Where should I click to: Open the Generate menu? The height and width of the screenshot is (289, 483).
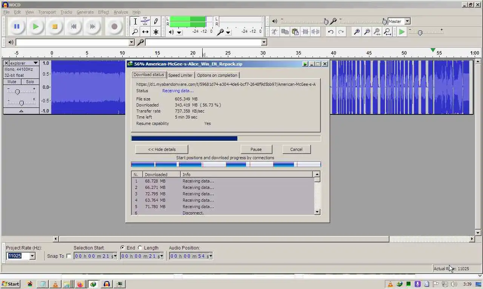pos(85,12)
